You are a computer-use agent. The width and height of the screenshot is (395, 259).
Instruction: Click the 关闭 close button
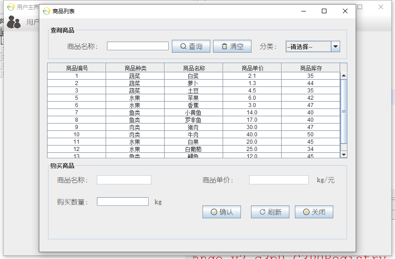(x=314, y=212)
